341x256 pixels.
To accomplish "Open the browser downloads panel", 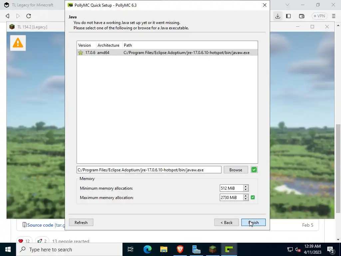I will pos(277,16).
